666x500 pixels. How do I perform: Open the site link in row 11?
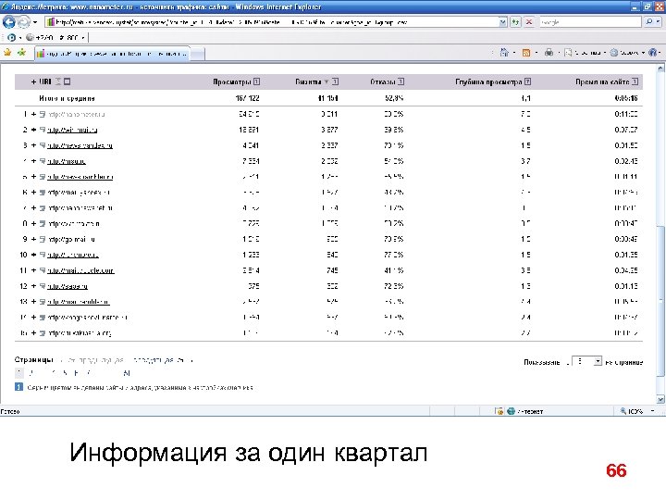(80, 270)
